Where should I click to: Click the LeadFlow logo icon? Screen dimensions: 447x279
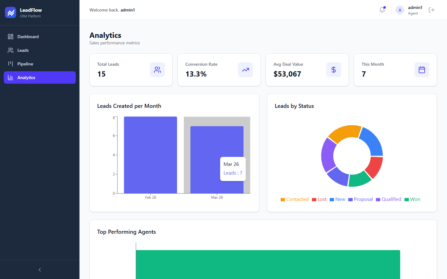click(x=11, y=12)
